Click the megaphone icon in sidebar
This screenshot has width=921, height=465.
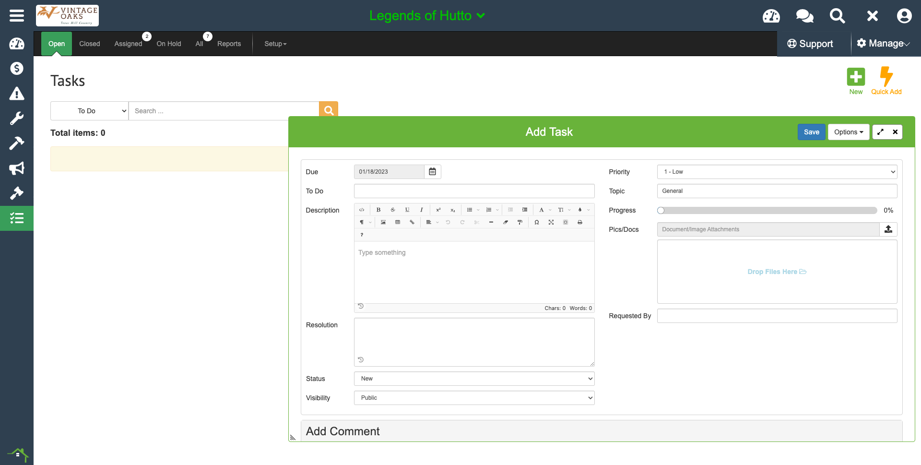(17, 168)
